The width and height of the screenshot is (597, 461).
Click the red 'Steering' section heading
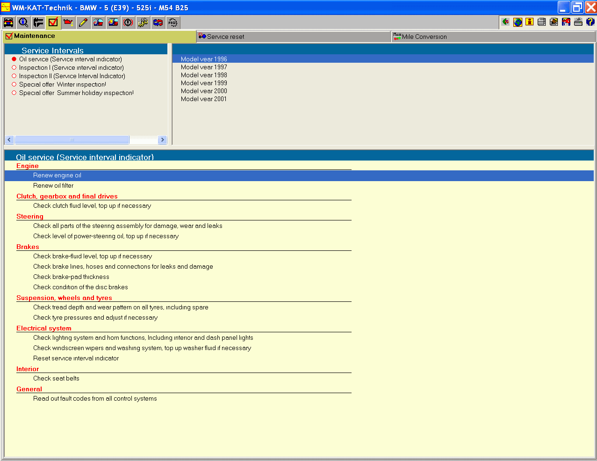coord(30,217)
